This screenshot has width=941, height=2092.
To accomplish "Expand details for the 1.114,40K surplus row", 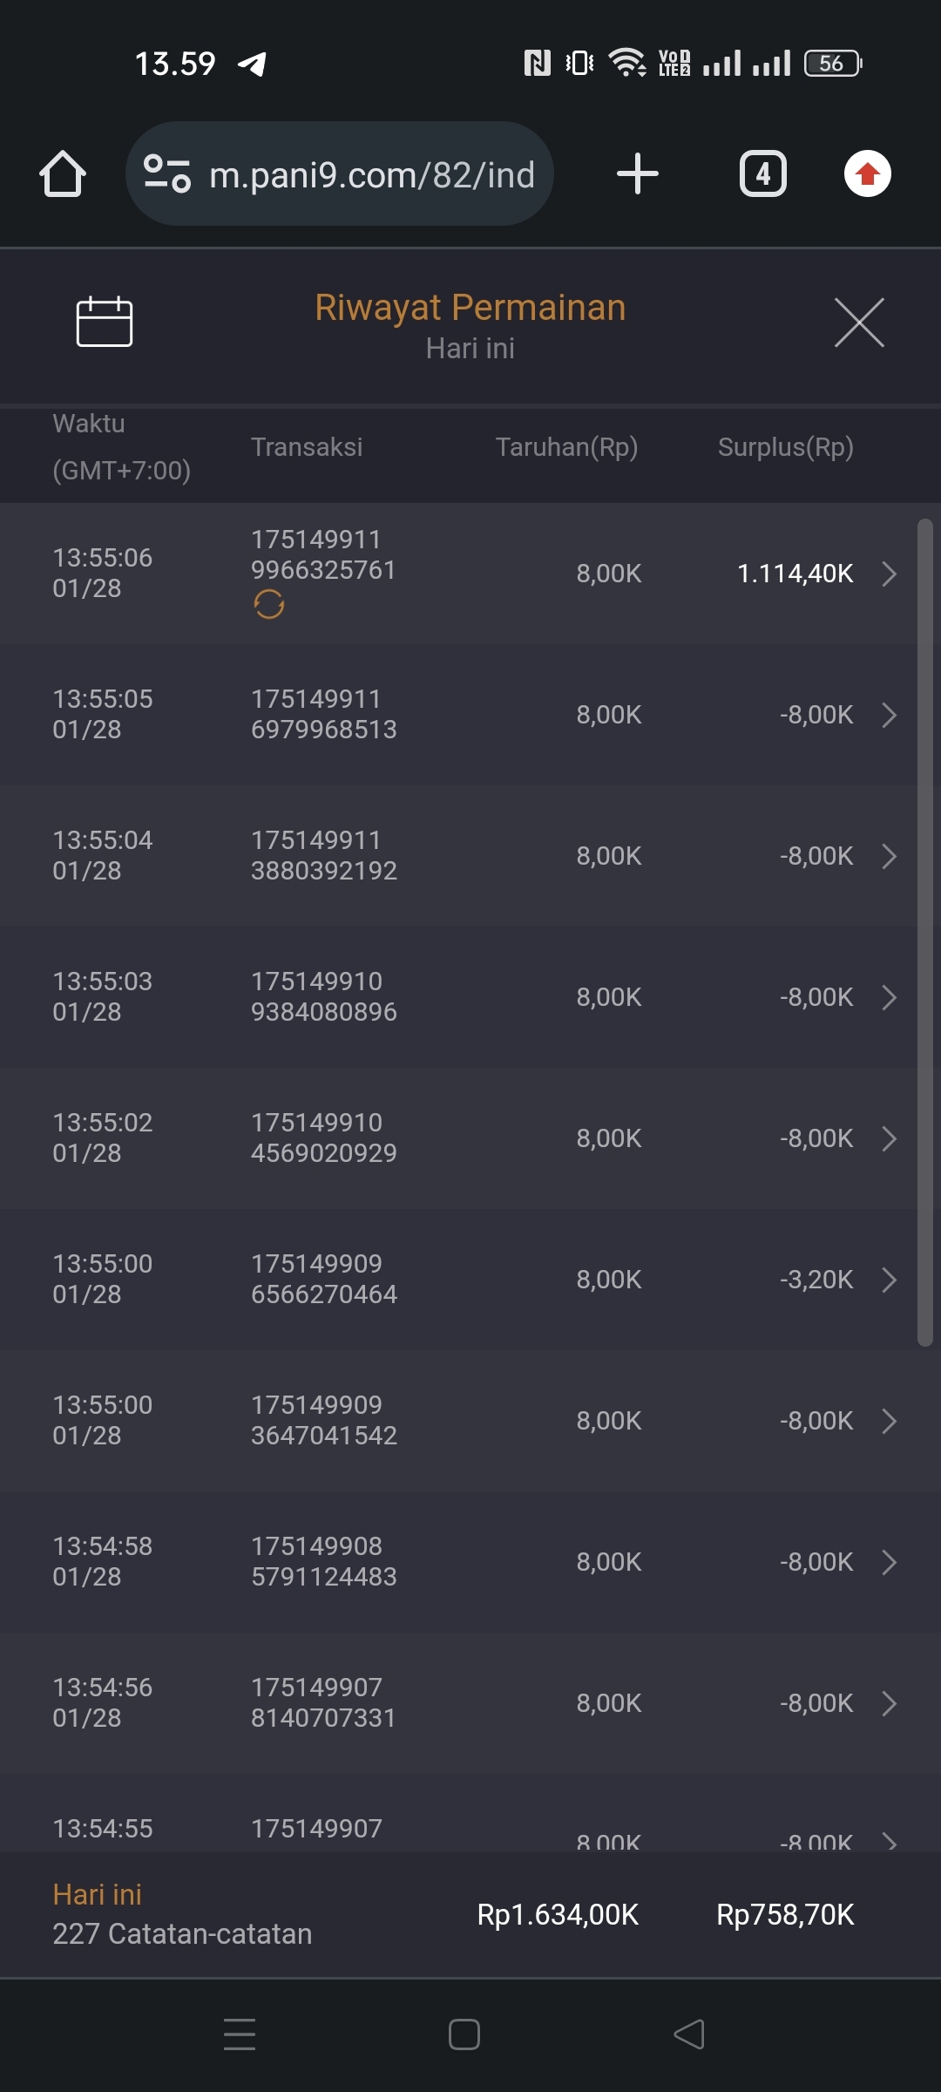I will pos(889,574).
